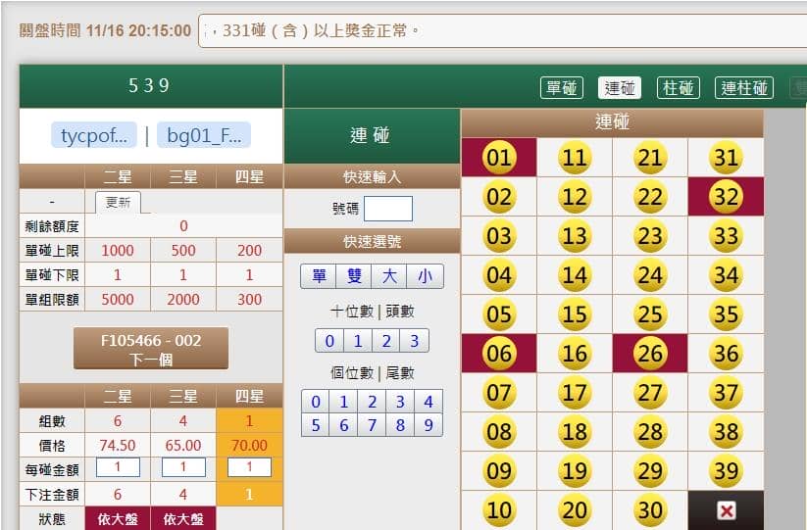This screenshot has width=807, height=530.
Task: Select number ball 30
Action: [x=649, y=510]
